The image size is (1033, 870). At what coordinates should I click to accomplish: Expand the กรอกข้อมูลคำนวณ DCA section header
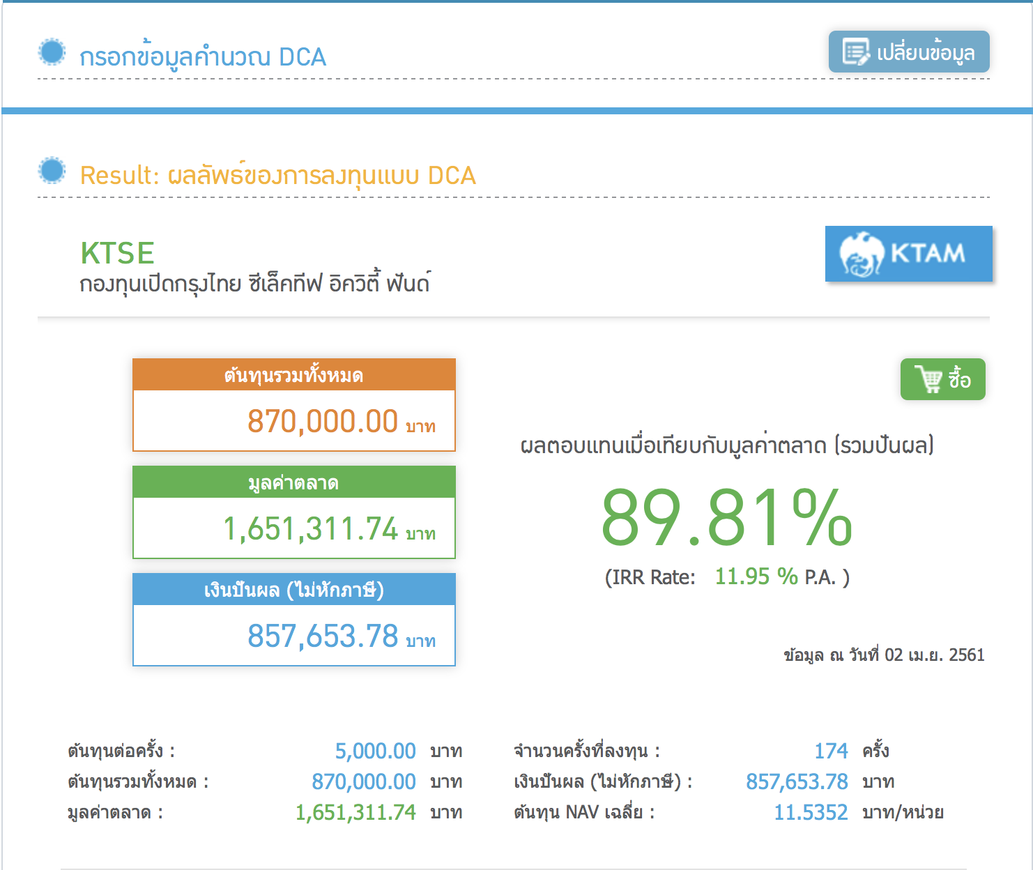203,57
